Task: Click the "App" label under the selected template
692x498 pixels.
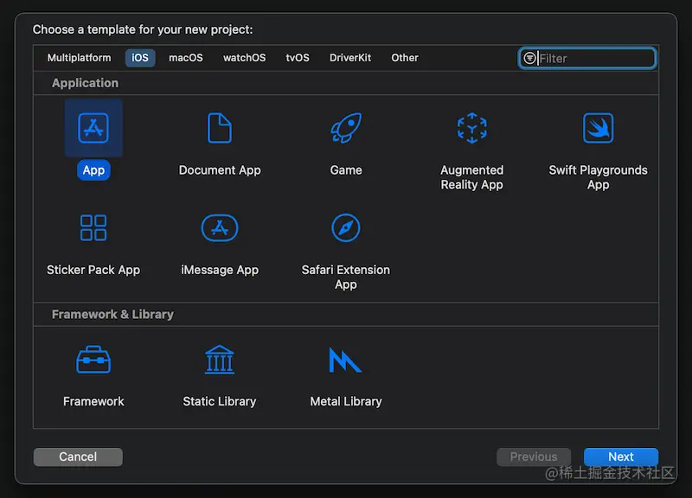Action: click(x=93, y=169)
